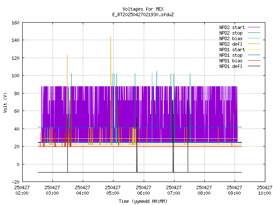Click the x-axis time label 04:00

click(x=82, y=193)
